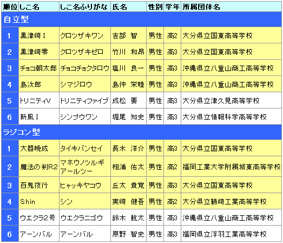Click the robot name 魔法の剣R2

click(x=39, y=167)
